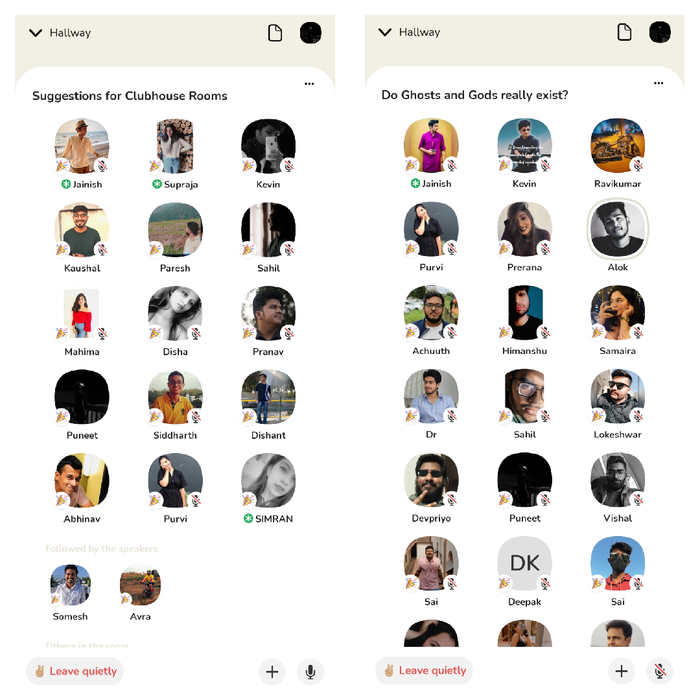Viewport: 700px width, 700px height.
Task: Open Supraja's speaker profile picture
Action: coord(175,146)
